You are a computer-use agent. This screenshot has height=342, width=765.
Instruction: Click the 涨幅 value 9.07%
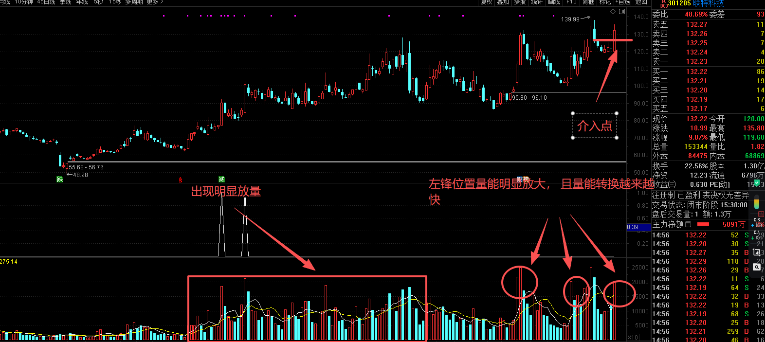coord(698,137)
